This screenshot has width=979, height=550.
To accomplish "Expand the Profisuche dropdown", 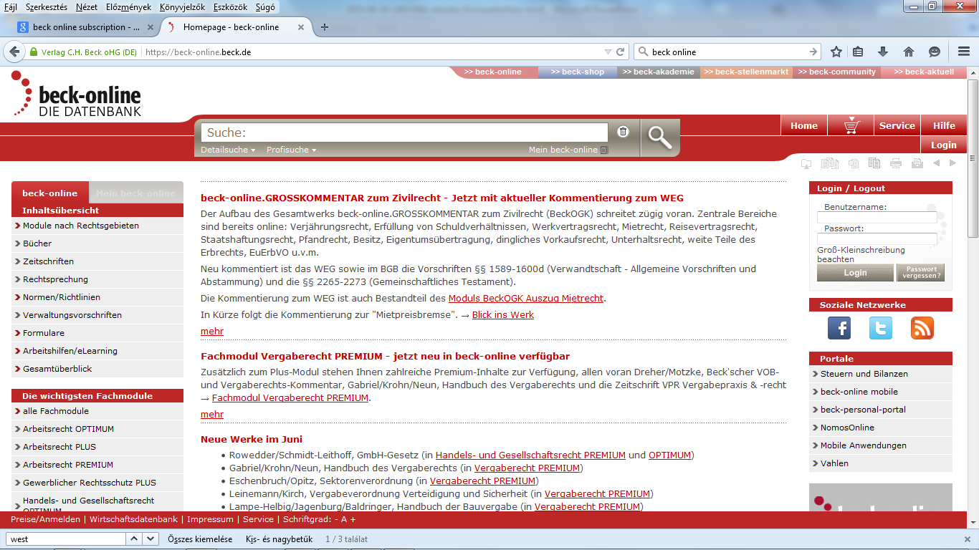I will (x=291, y=150).
